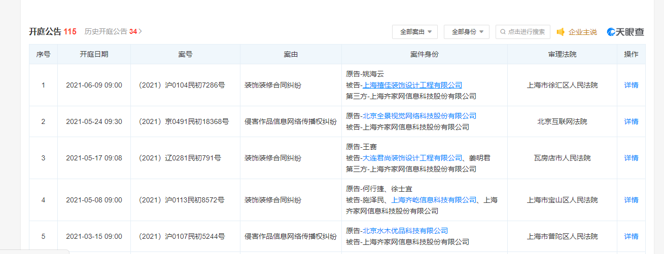The image size is (664, 254).
Task: Click 瓦房店市人民法院 court cell
Action: (562, 158)
